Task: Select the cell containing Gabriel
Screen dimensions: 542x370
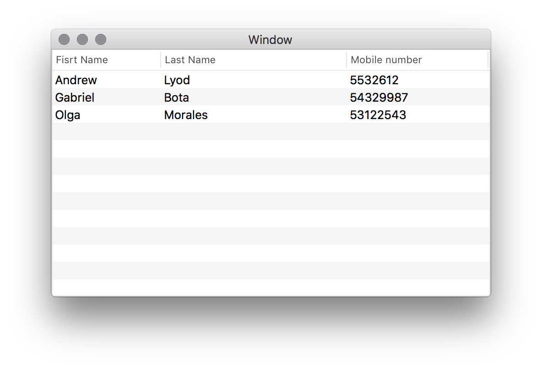Action: tap(75, 98)
